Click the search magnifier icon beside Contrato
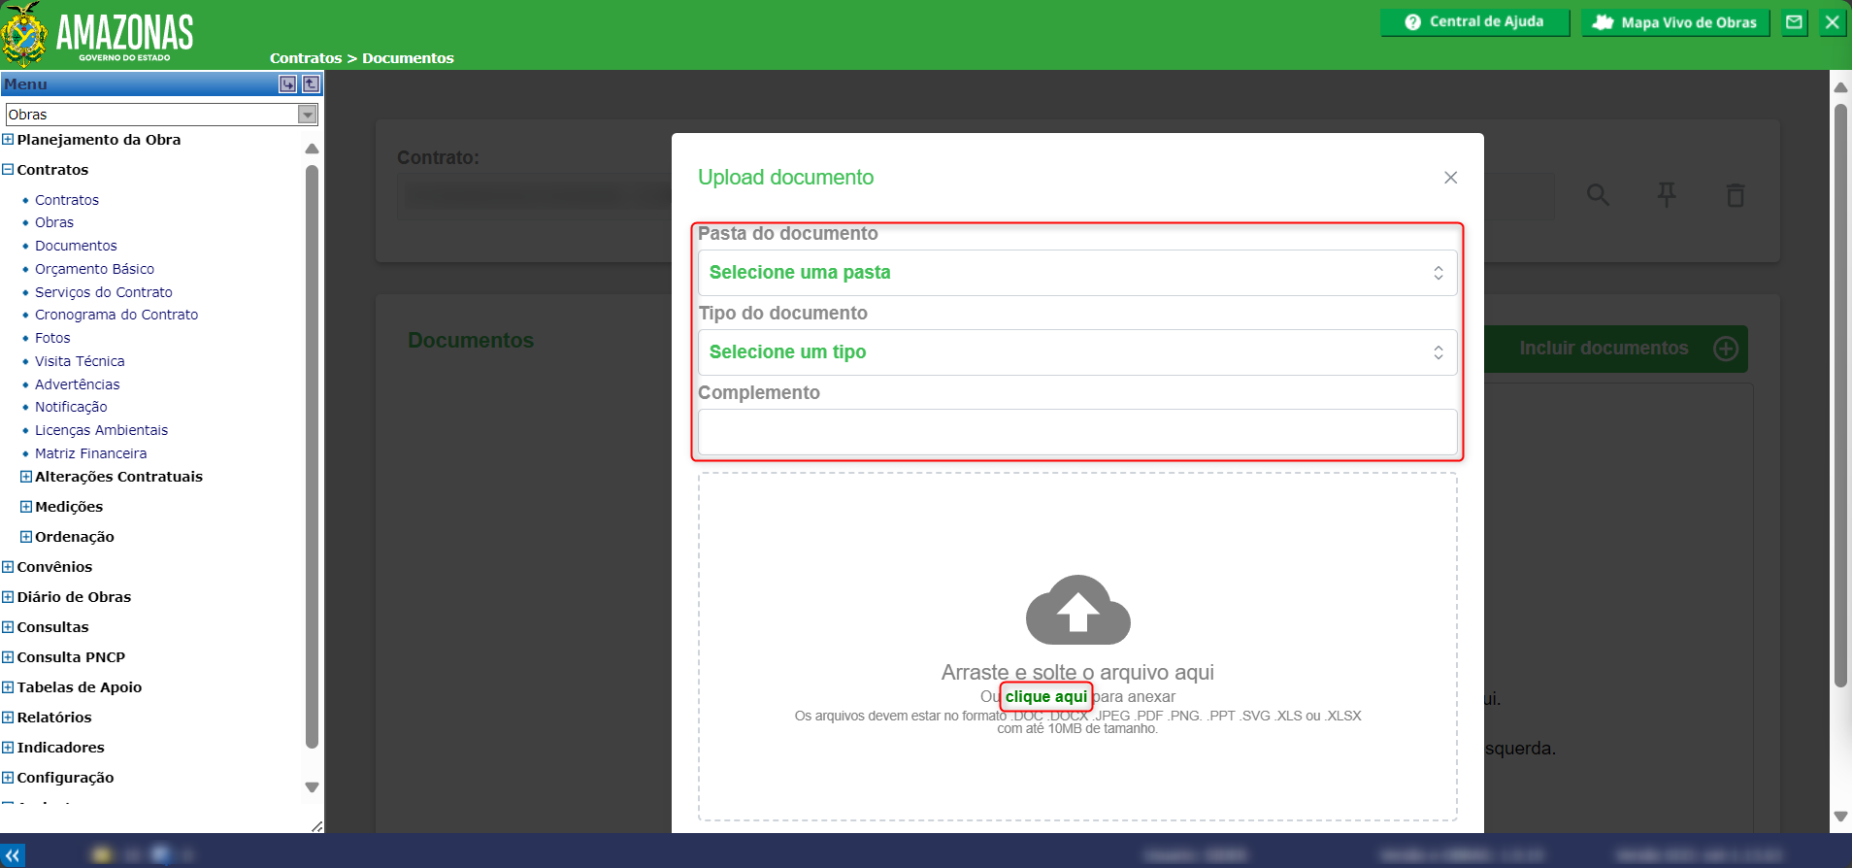This screenshot has width=1852, height=868. click(x=1598, y=195)
